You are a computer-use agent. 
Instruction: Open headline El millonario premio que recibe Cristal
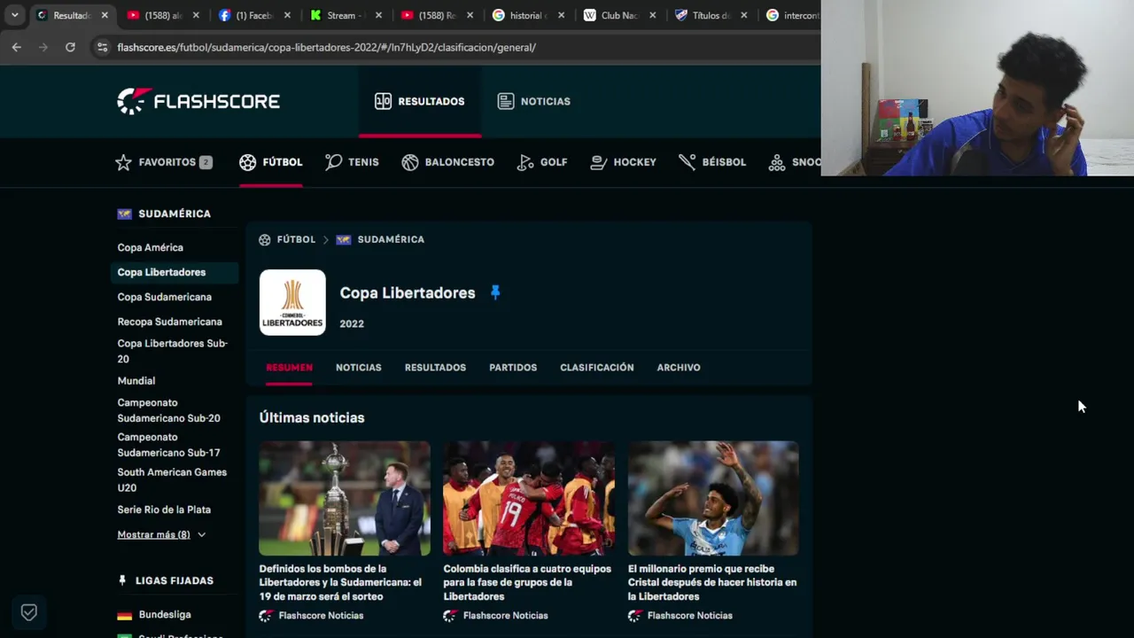click(712, 582)
